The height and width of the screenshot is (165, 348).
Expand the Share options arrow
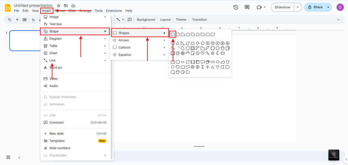328,7
